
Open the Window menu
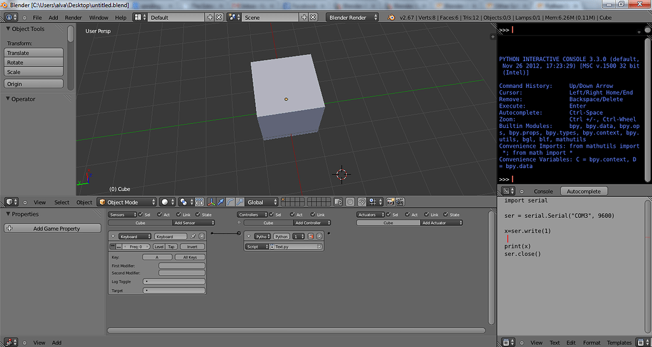pos(99,17)
